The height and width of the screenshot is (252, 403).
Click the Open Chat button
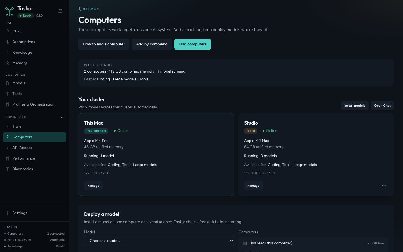point(382,106)
